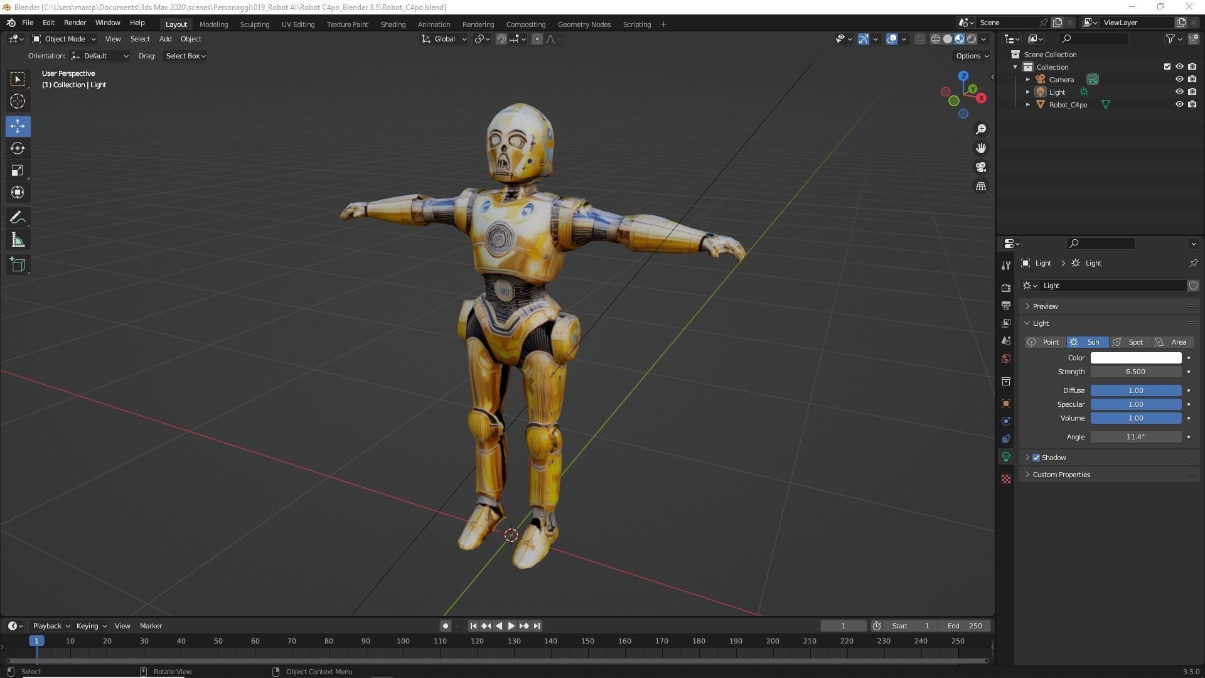Toggle fake user shield for Light
The height and width of the screenshot is (678, 1205).
tap(1193, 286)
